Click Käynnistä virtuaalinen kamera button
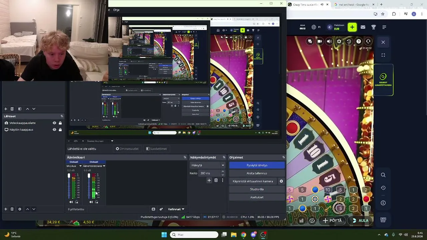 click(253, 181)
